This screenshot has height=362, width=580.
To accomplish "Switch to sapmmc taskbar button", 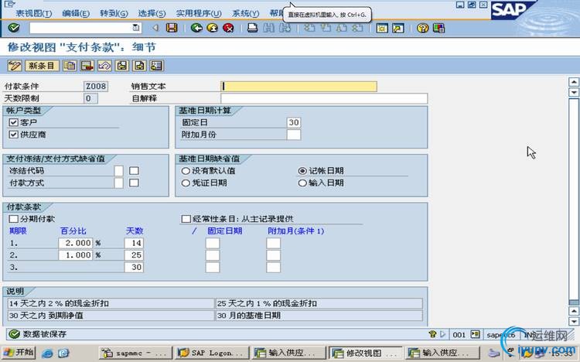I will (135, 353).
